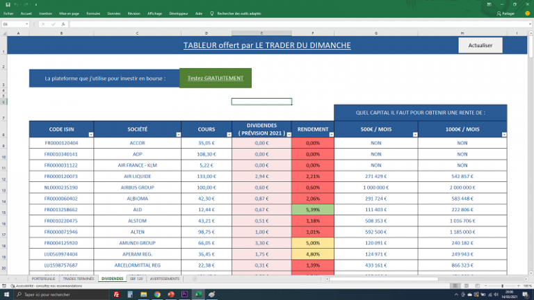Open the Données ribbon tab
This screenshot has height=300, width=534.
click(114, 13)
